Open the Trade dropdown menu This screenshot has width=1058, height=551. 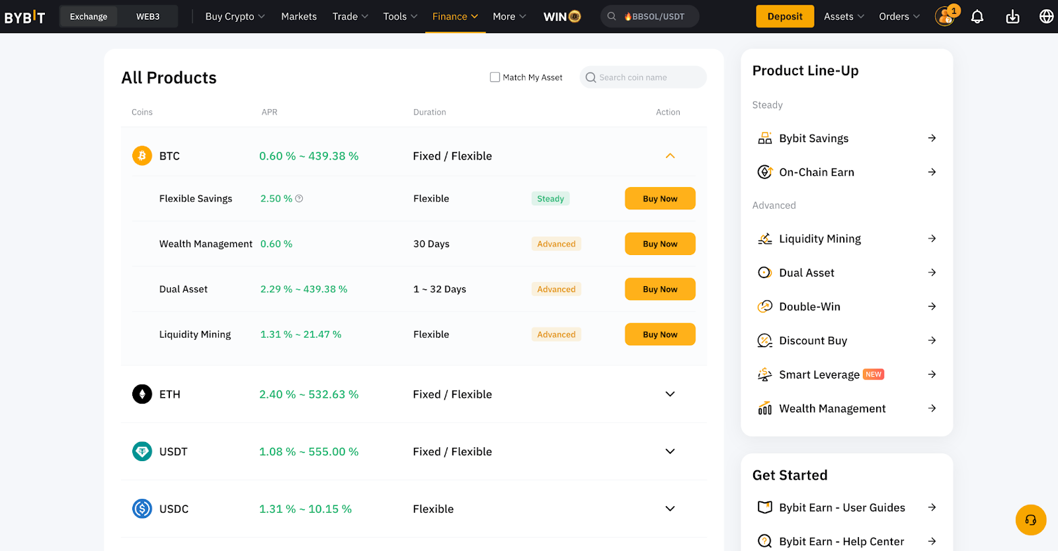pos(350,17)
